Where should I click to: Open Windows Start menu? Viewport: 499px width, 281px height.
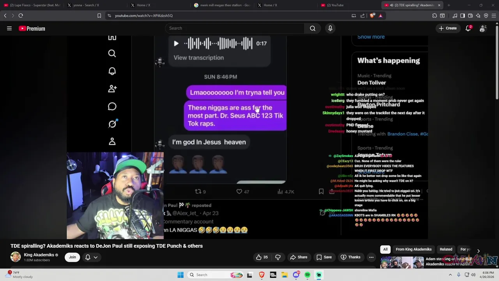[180, 275]
